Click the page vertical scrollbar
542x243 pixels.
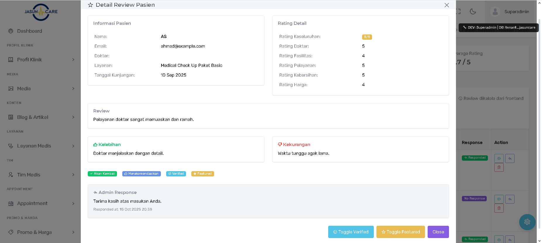click(x=539, y=117)
